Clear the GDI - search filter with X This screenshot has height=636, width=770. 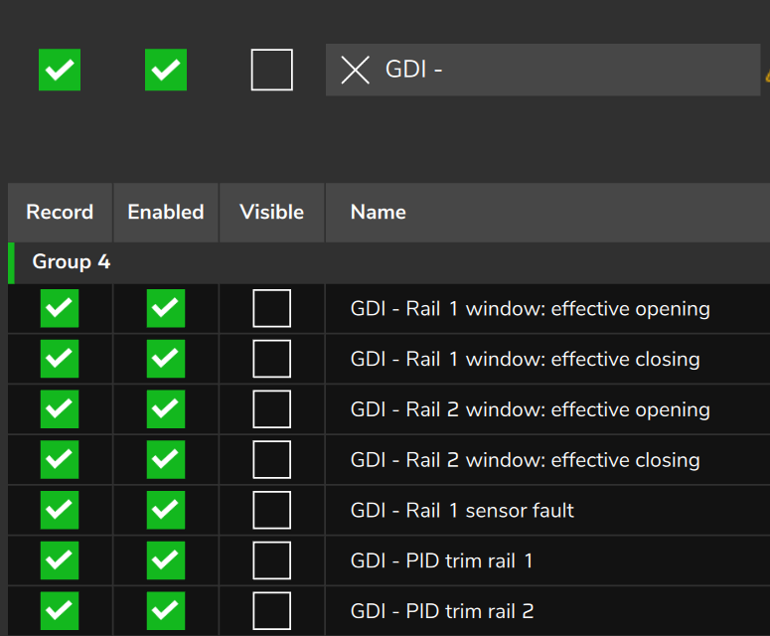355,70
